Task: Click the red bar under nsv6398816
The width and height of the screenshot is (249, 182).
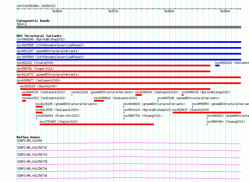Action: tap(99, 101)
